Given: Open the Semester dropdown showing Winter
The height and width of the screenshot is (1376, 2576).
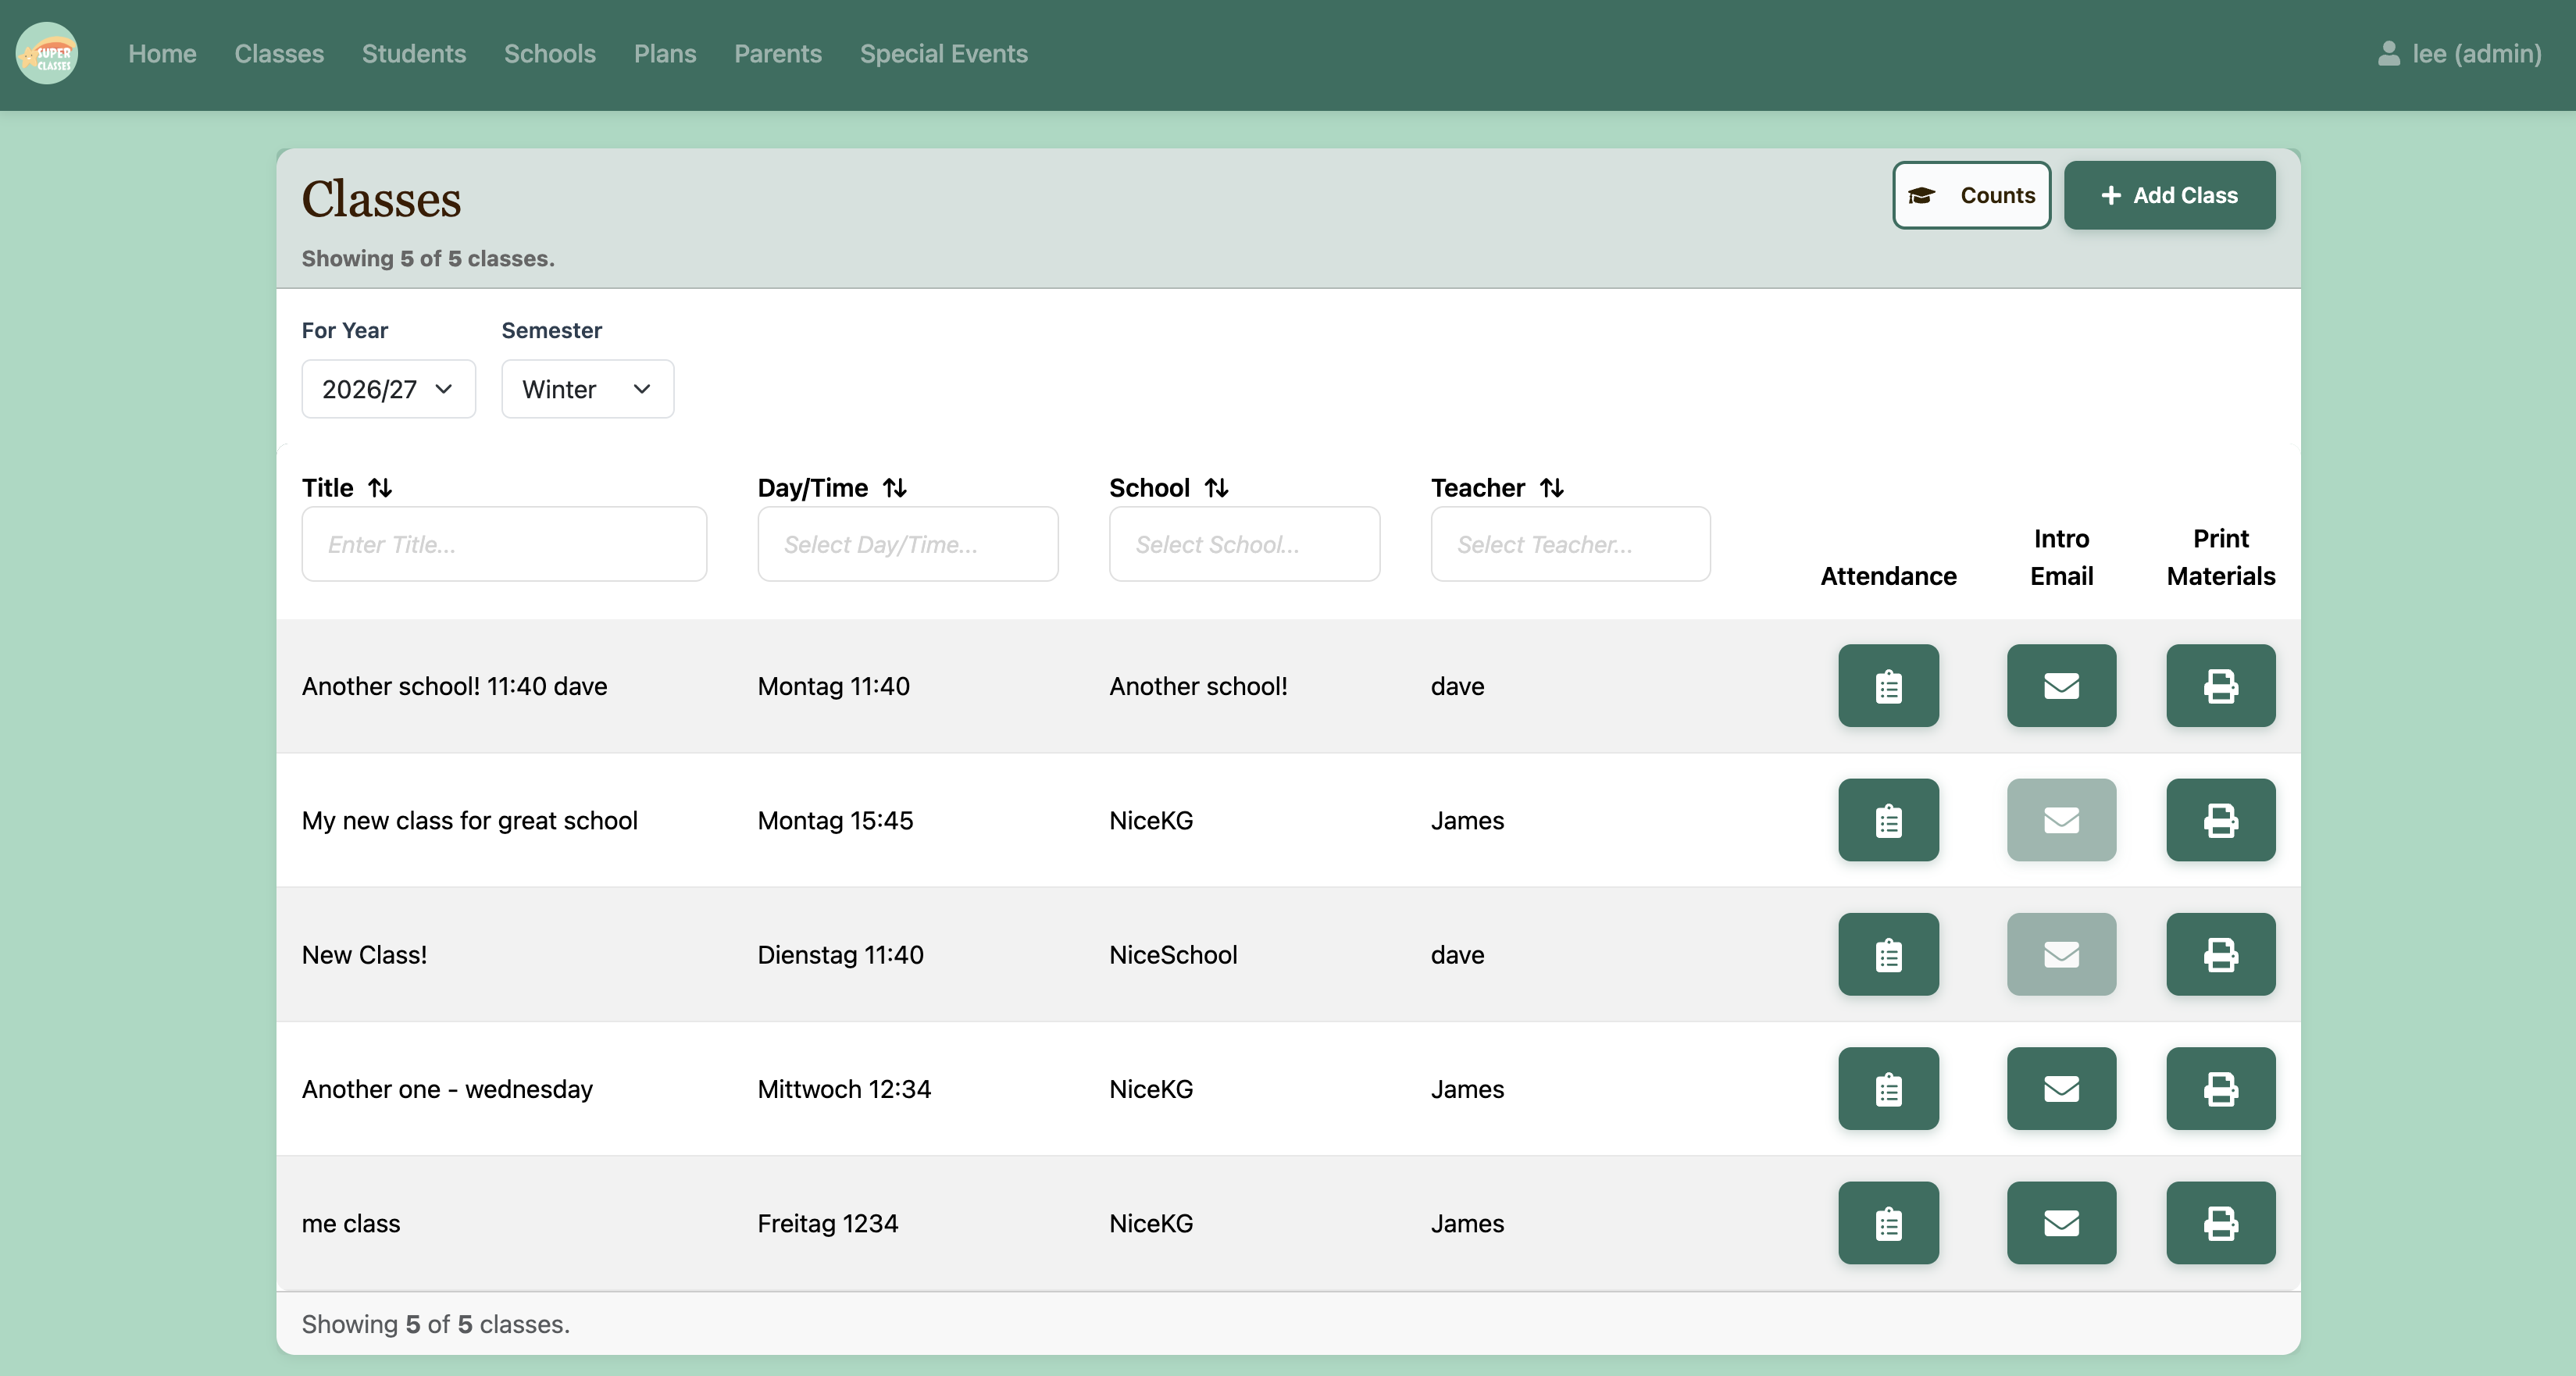Looking at the screenshot, I should (587, 389).
